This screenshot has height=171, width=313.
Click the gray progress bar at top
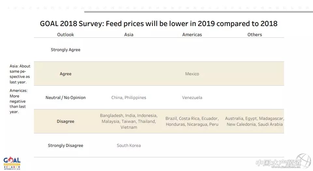[x=198, y=12]
